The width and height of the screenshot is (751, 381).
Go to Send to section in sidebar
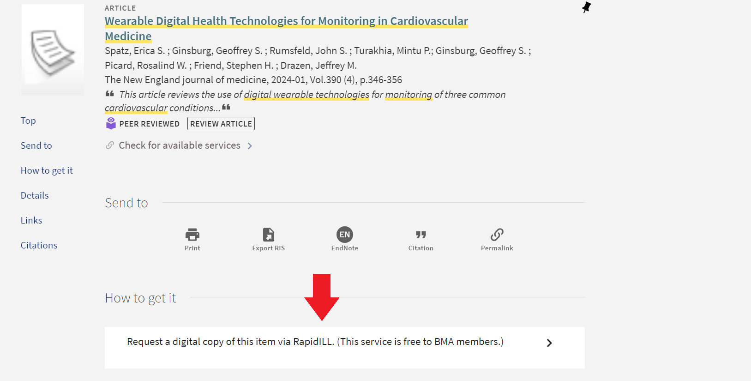(x=36, y=145)
